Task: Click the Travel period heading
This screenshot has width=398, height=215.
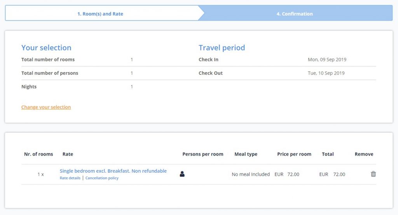Action: tap(222, 48)
